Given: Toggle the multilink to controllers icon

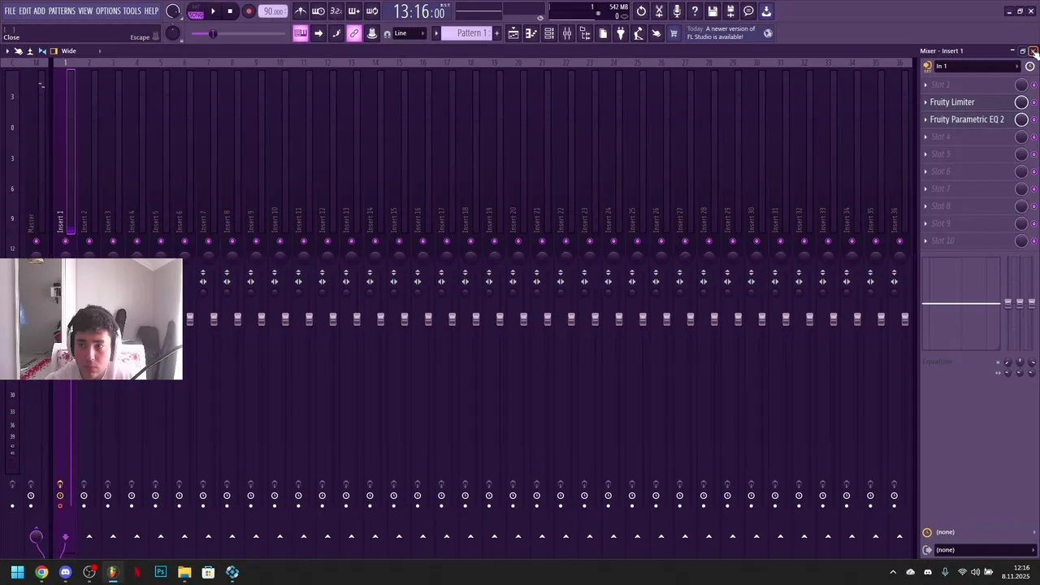Looking at the screenshot, I should [x=354, y=33].
